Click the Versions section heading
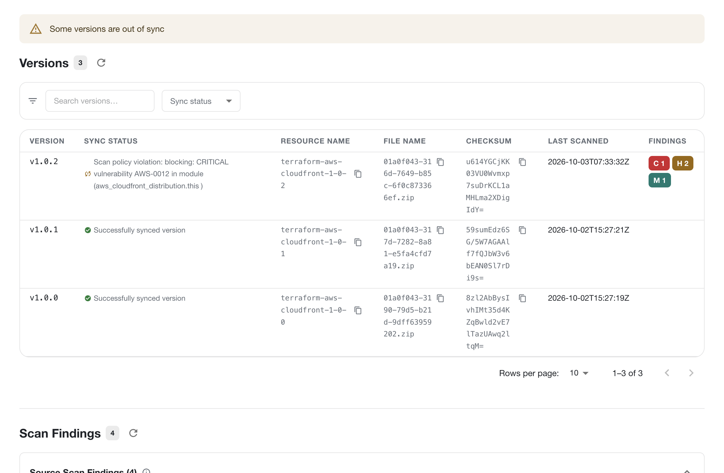724x473 pixels. tap(44, 63)
